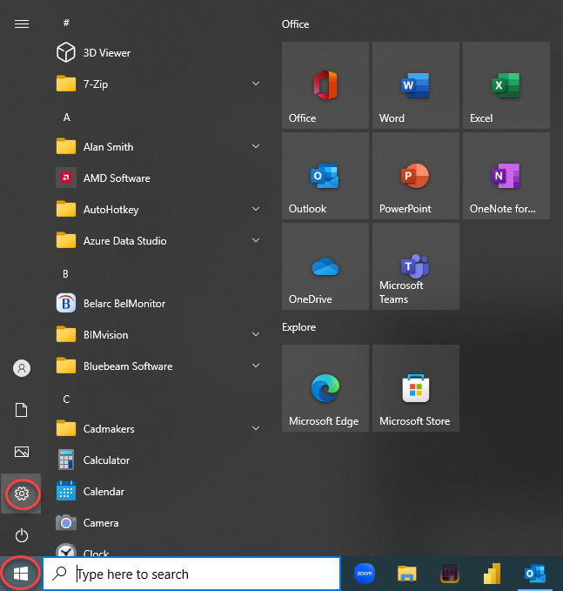
Task: Click the # section letter header
Action: tap(66, 23)
